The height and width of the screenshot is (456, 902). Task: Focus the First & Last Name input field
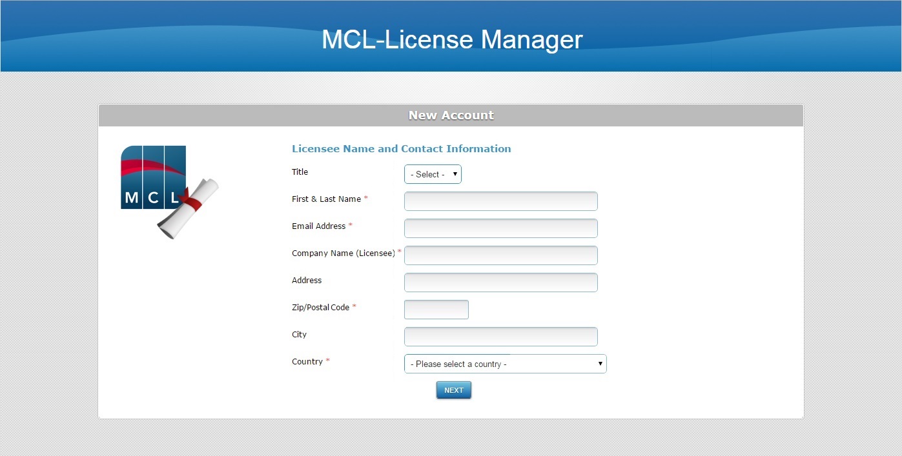coord(500,201)
